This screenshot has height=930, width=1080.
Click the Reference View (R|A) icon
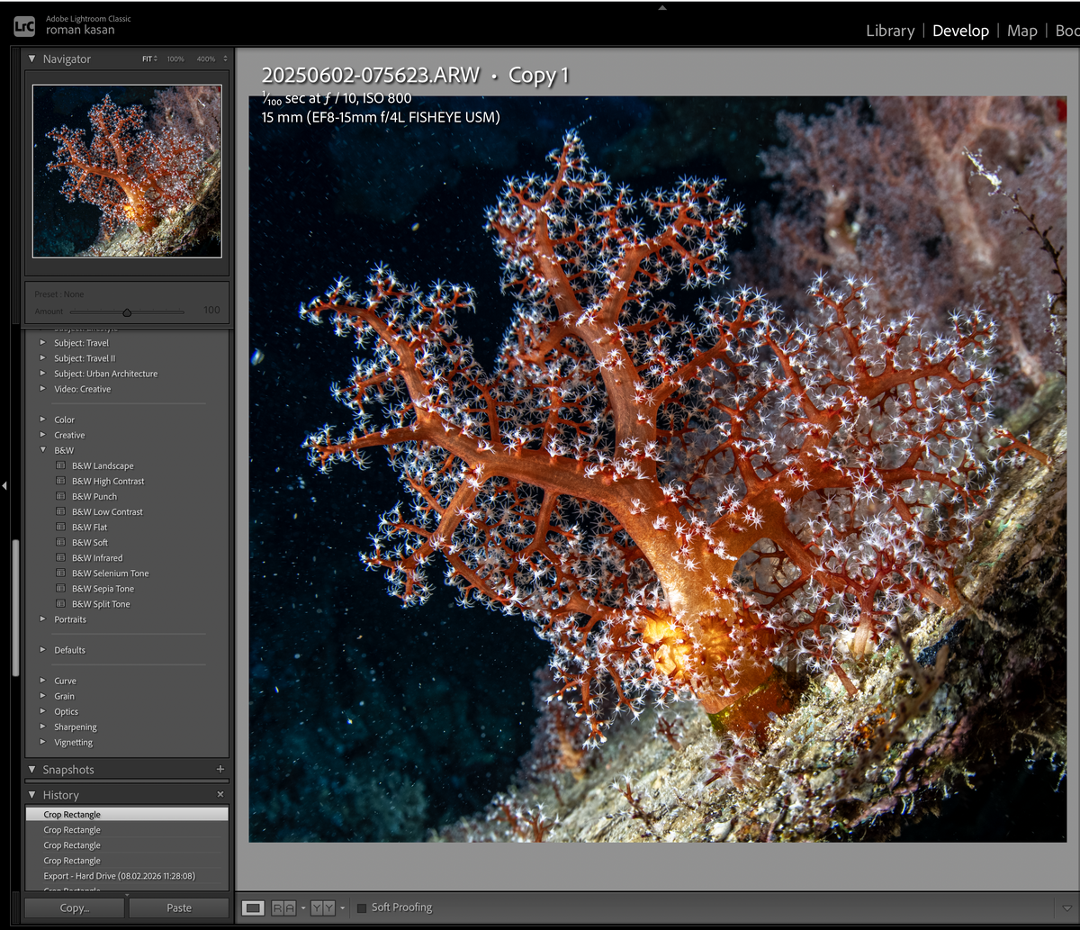(283, 908)
